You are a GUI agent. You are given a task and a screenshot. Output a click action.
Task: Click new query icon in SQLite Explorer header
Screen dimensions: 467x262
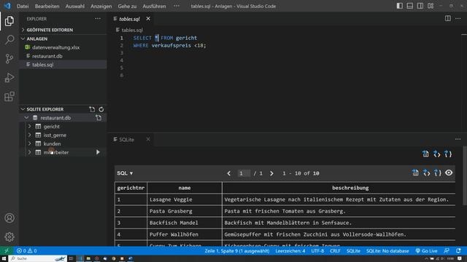92,109
